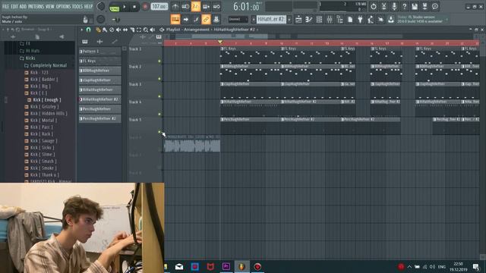Open the VIEW menu
The image size is (486, 273).
tap(50, 6)
